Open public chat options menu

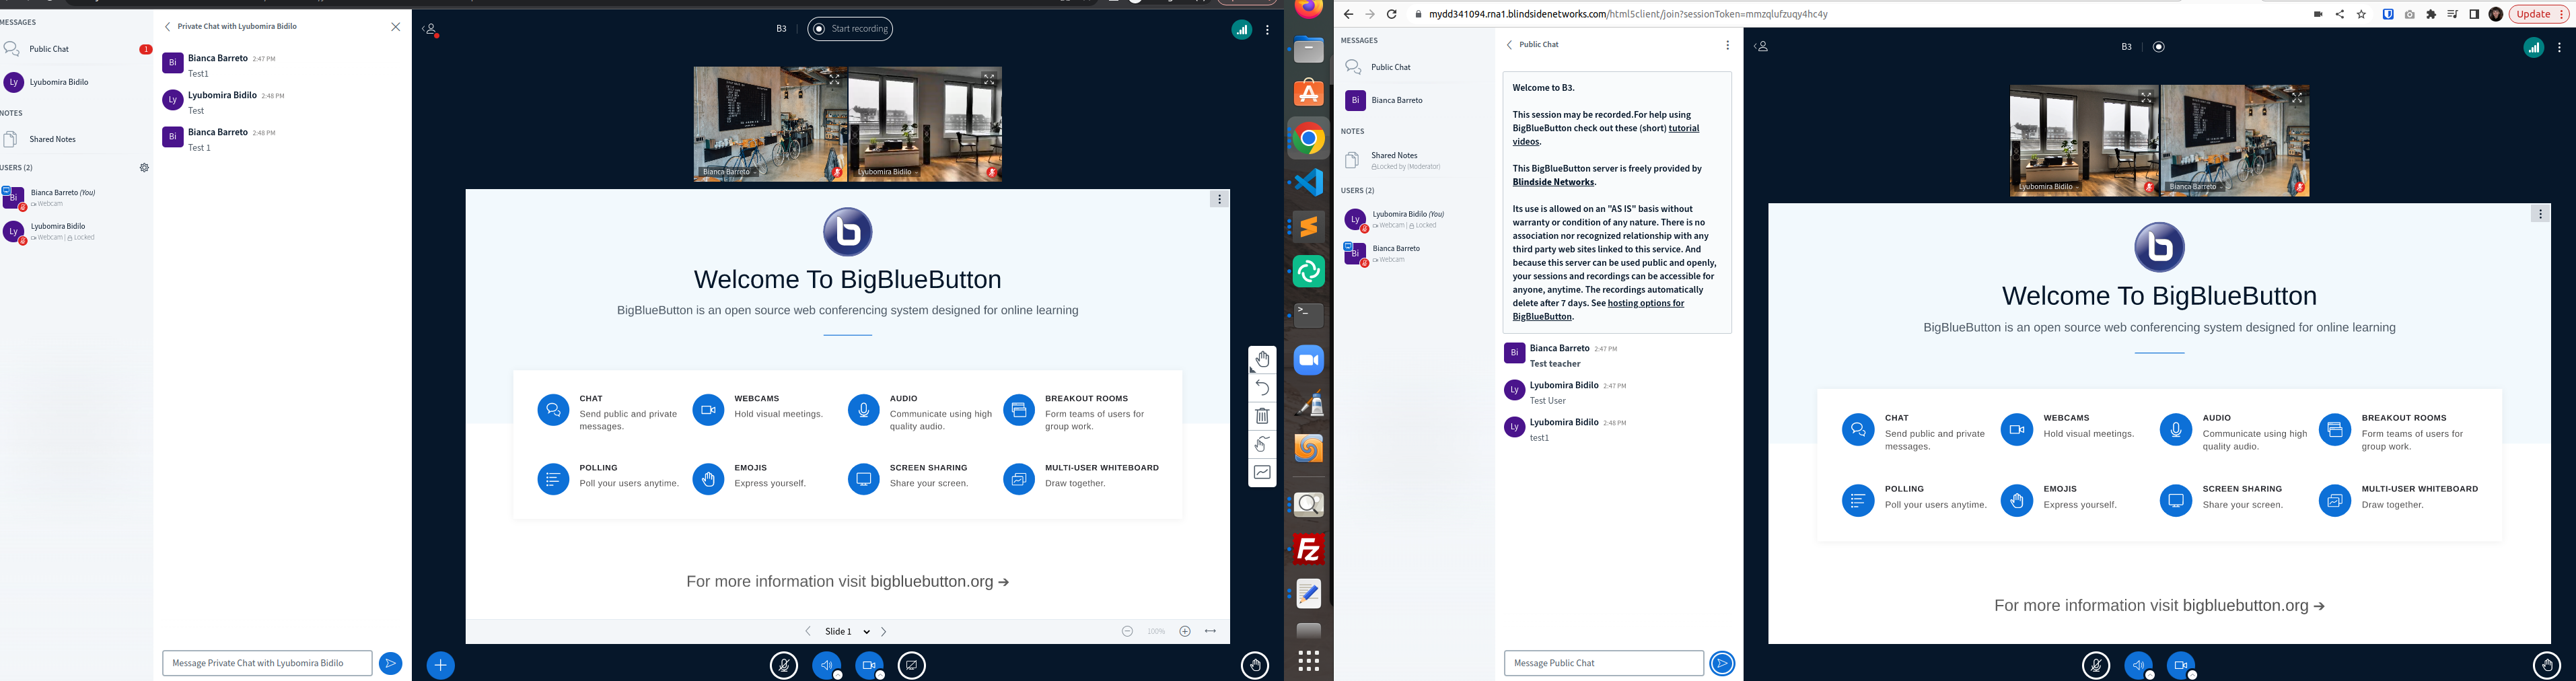[1727, 45]
